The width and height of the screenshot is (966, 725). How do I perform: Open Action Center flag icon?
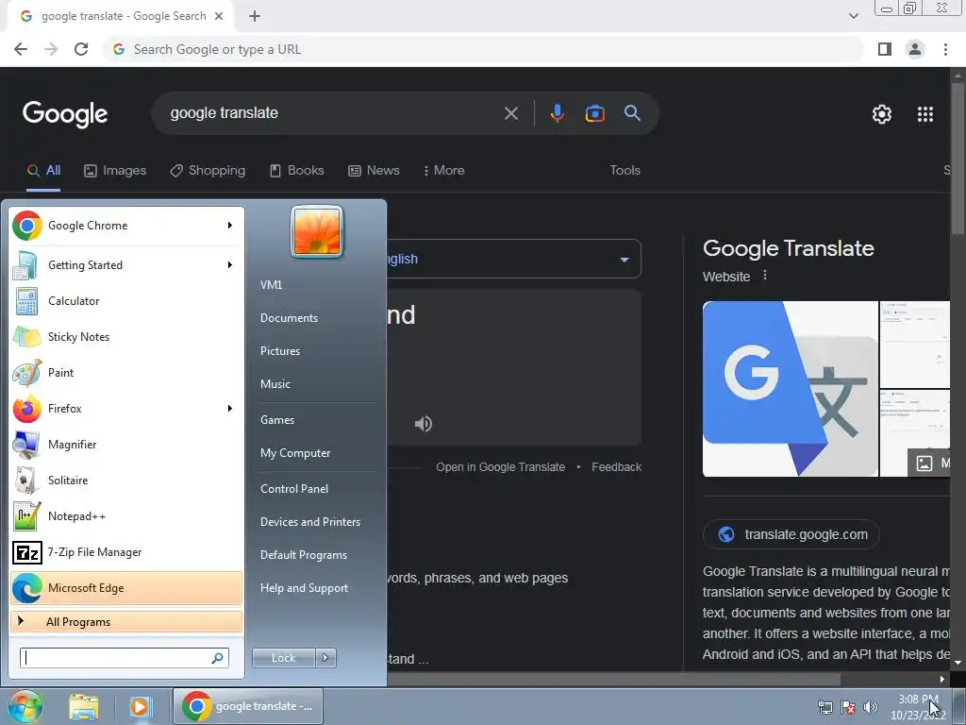point(848,707)
